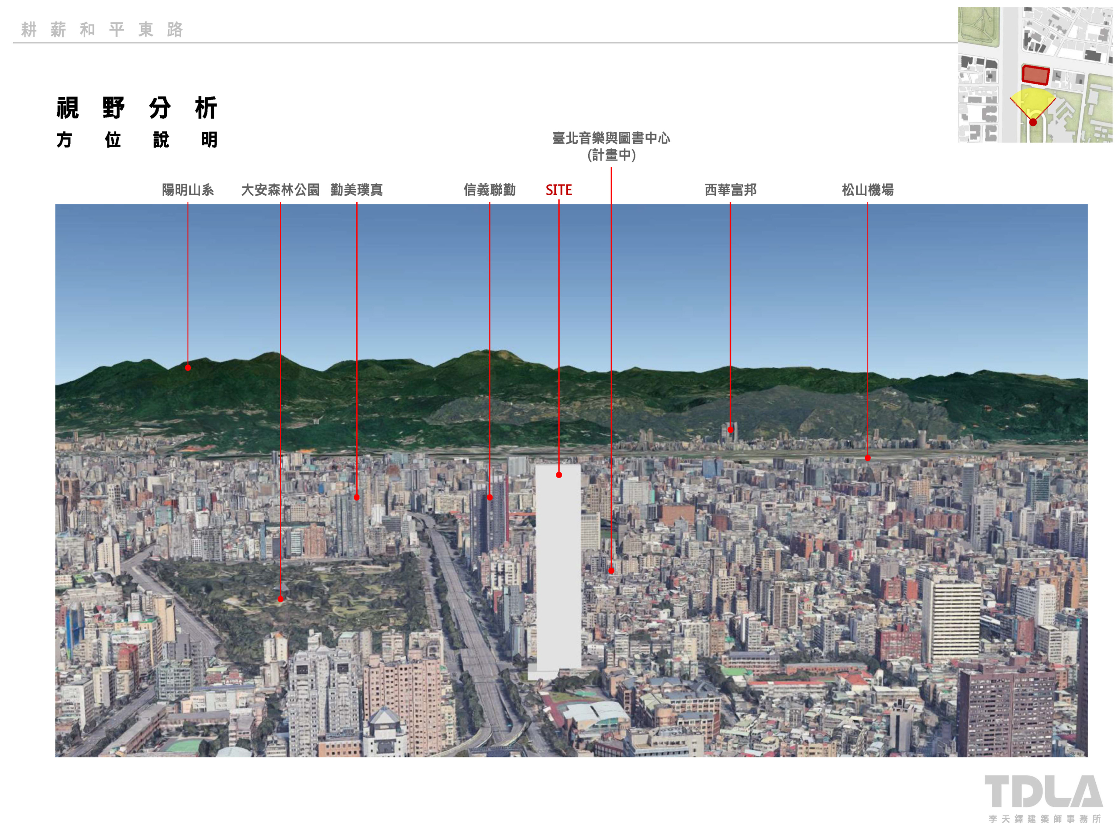Viewport: 1118px width, 837px height.
Task: Click red dot at 西華富邦 building
Action: [x=730, y=430]
